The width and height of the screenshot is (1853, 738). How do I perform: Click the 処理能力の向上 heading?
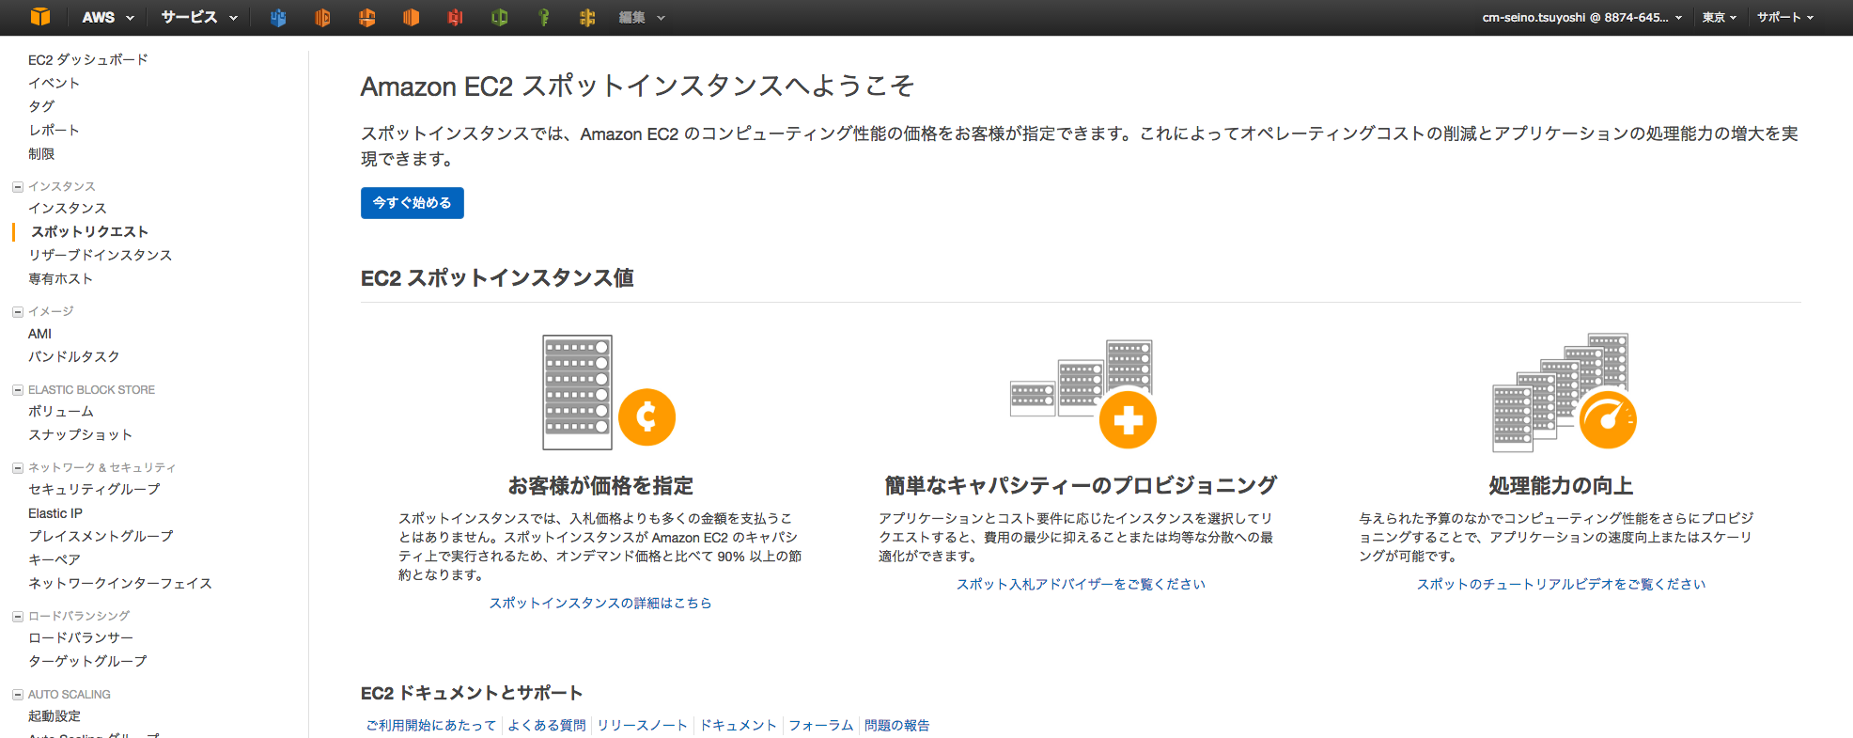pos(1561,485)
